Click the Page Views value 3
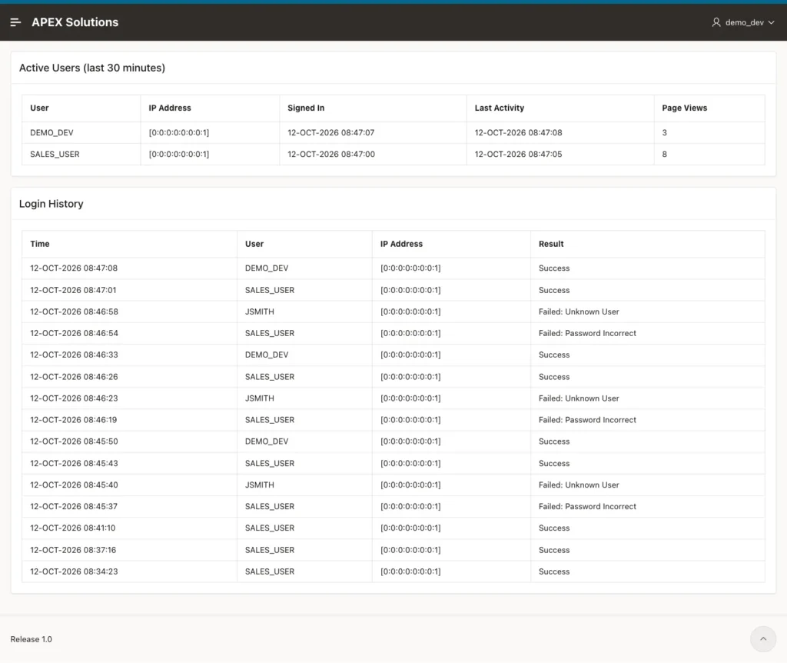The width and height of the screenshot is (787, 663). pyautogui.click(x=665, y=132)
